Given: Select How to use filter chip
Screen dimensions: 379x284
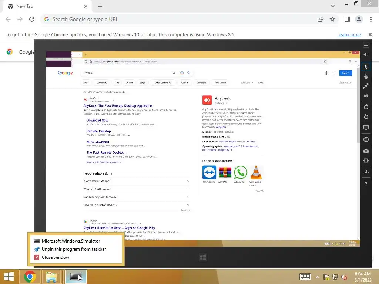Looking at the screenshot, I should click(x=220, y=82).
